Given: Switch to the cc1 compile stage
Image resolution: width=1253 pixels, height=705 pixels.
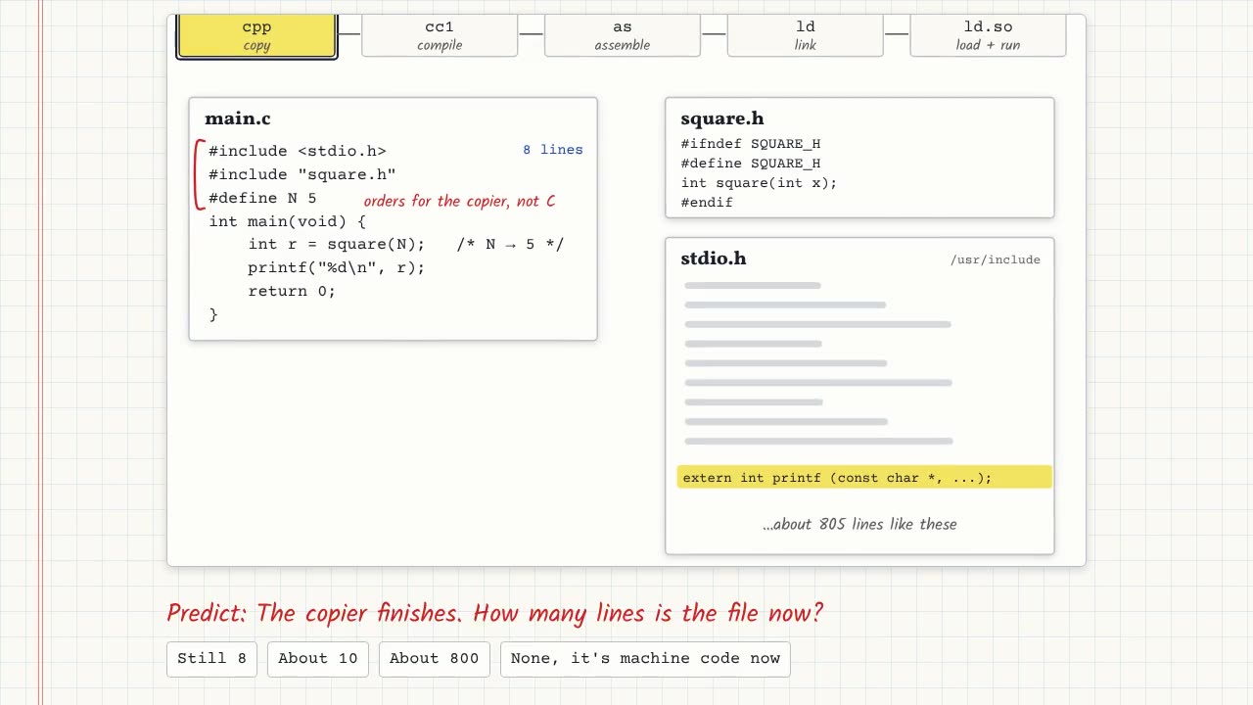Looking at the screenshot, I should tap(440, 35).
